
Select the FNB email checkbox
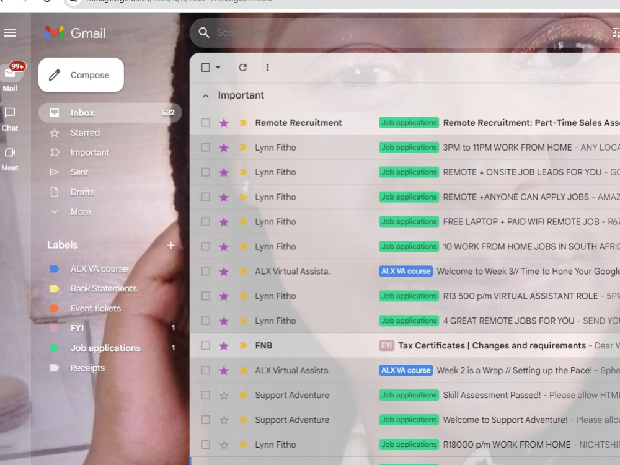click(206, 345)
